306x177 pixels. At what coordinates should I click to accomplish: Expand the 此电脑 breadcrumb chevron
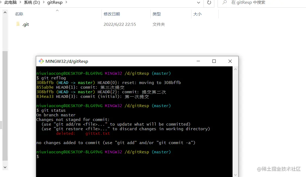20,2
